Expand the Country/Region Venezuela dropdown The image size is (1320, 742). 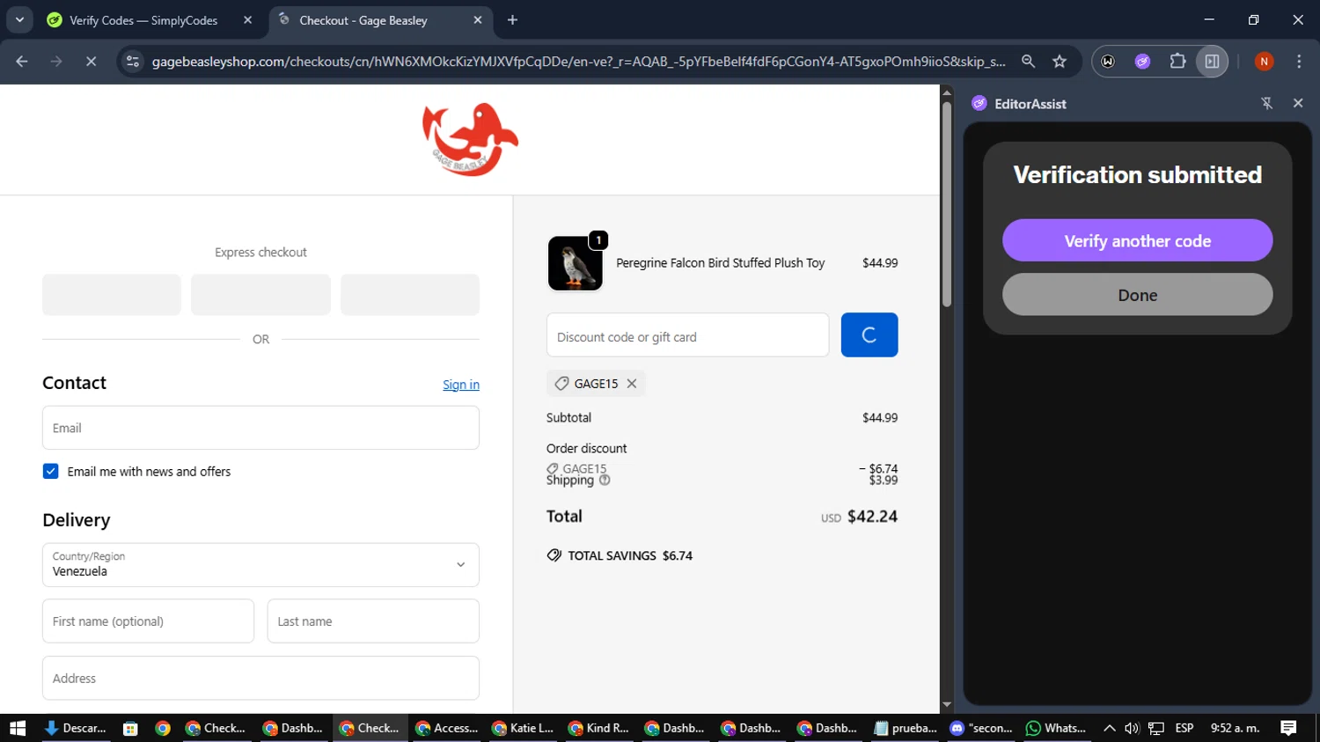[x=260, y=565]
